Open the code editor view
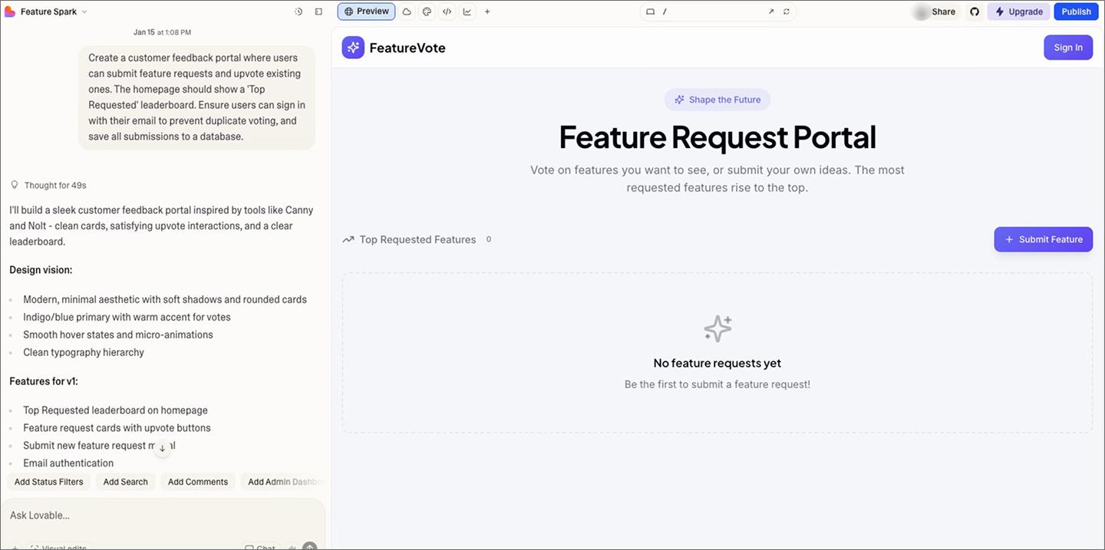The image size is (1105, 550). (447, 11)
